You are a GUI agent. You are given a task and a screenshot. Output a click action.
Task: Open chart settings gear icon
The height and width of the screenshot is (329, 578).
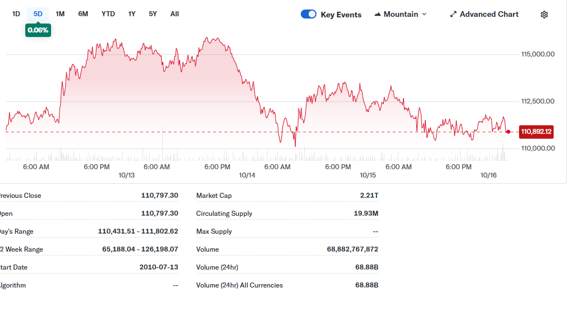[544, 15]
